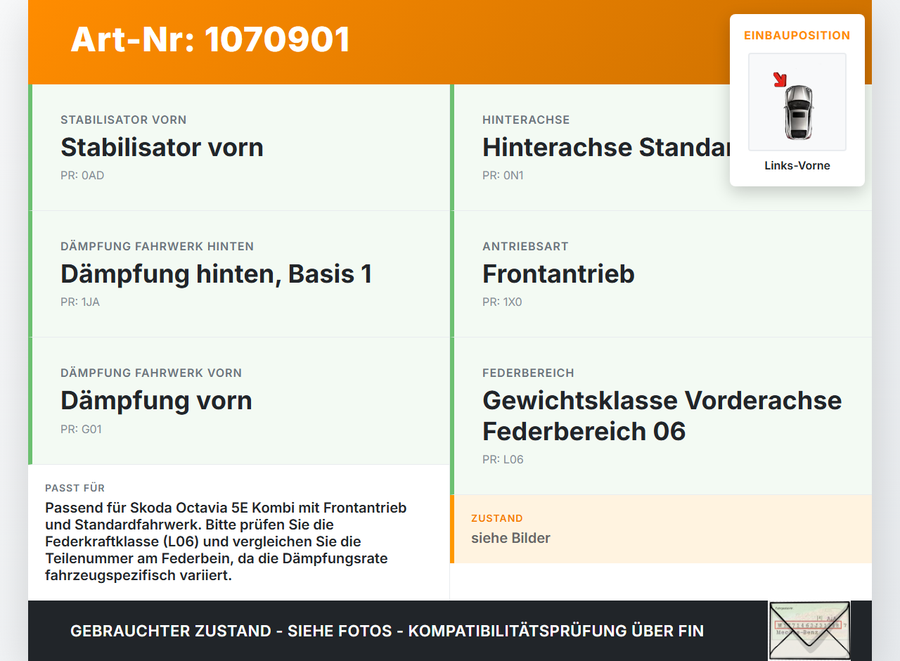
Task: Click the car position image under Einbauposition
Action: tap(797, 102)
